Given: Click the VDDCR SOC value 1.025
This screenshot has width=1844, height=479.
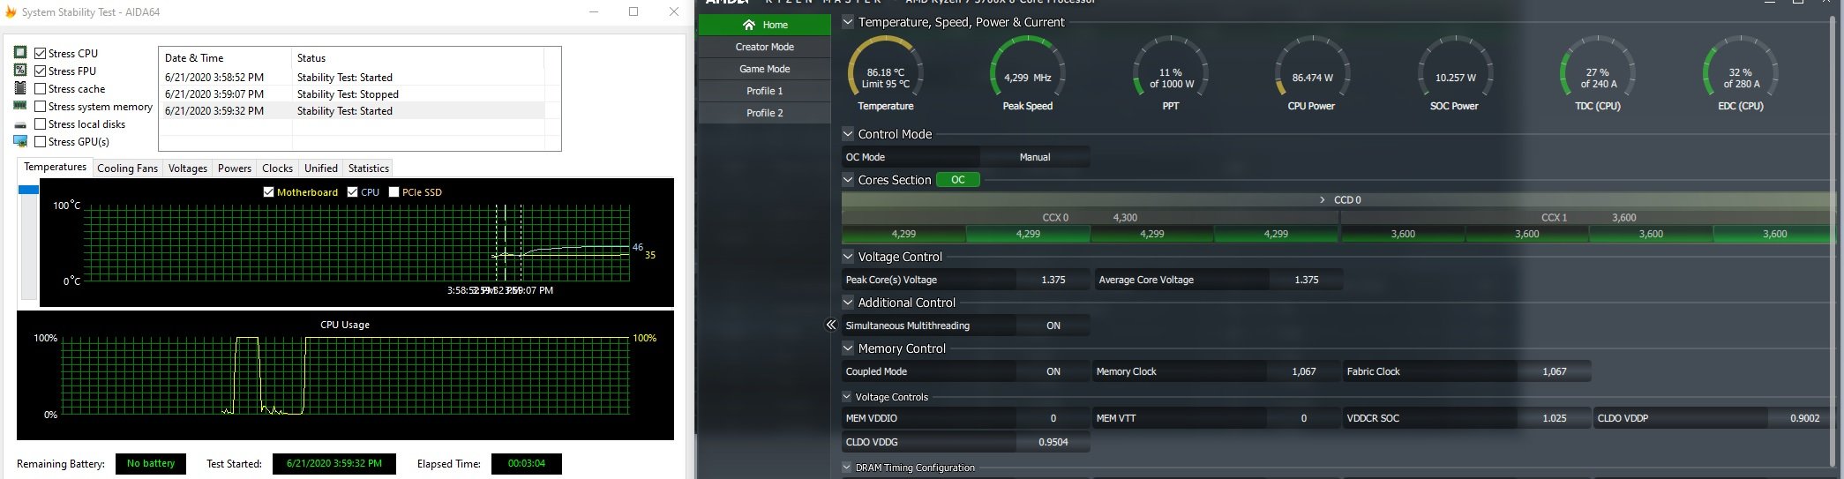Looking at the screenshot, I should coord(1555,418).
